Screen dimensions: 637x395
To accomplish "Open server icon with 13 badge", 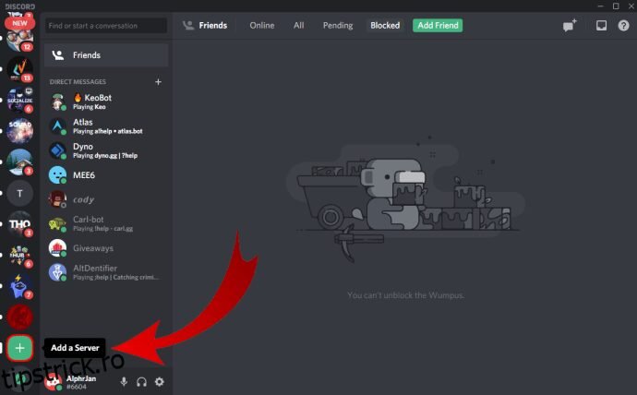I will click(x=19, y=69).
